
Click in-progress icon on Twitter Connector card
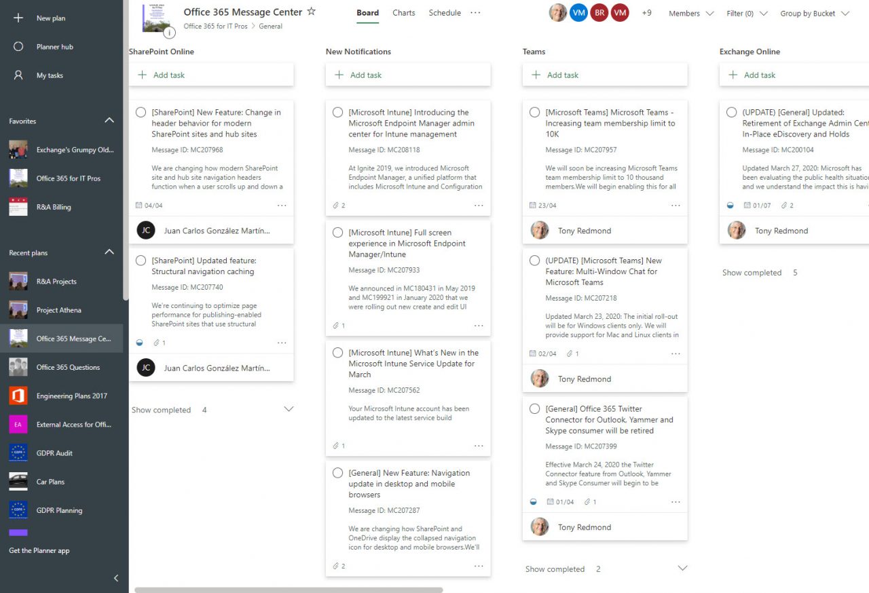pos(533,502)
